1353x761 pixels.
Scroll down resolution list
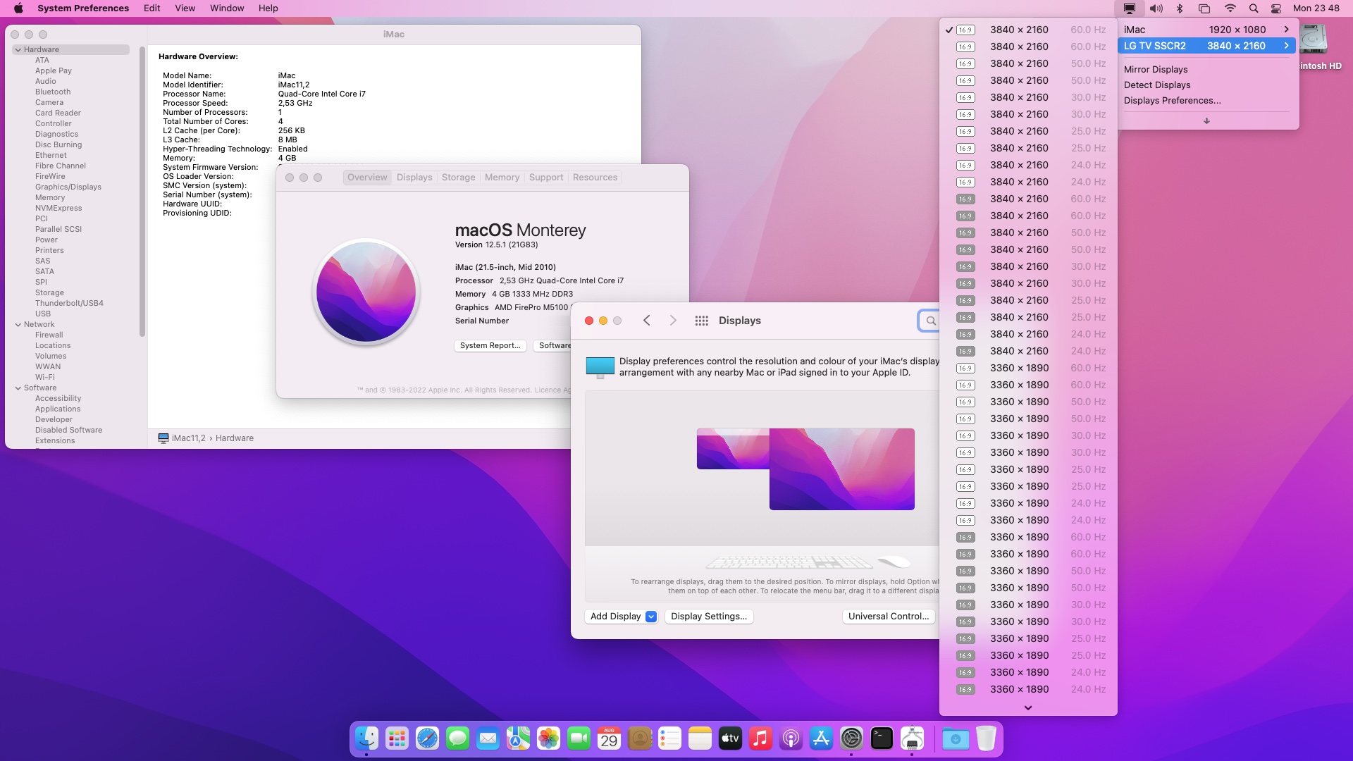tap(1027, 707)
